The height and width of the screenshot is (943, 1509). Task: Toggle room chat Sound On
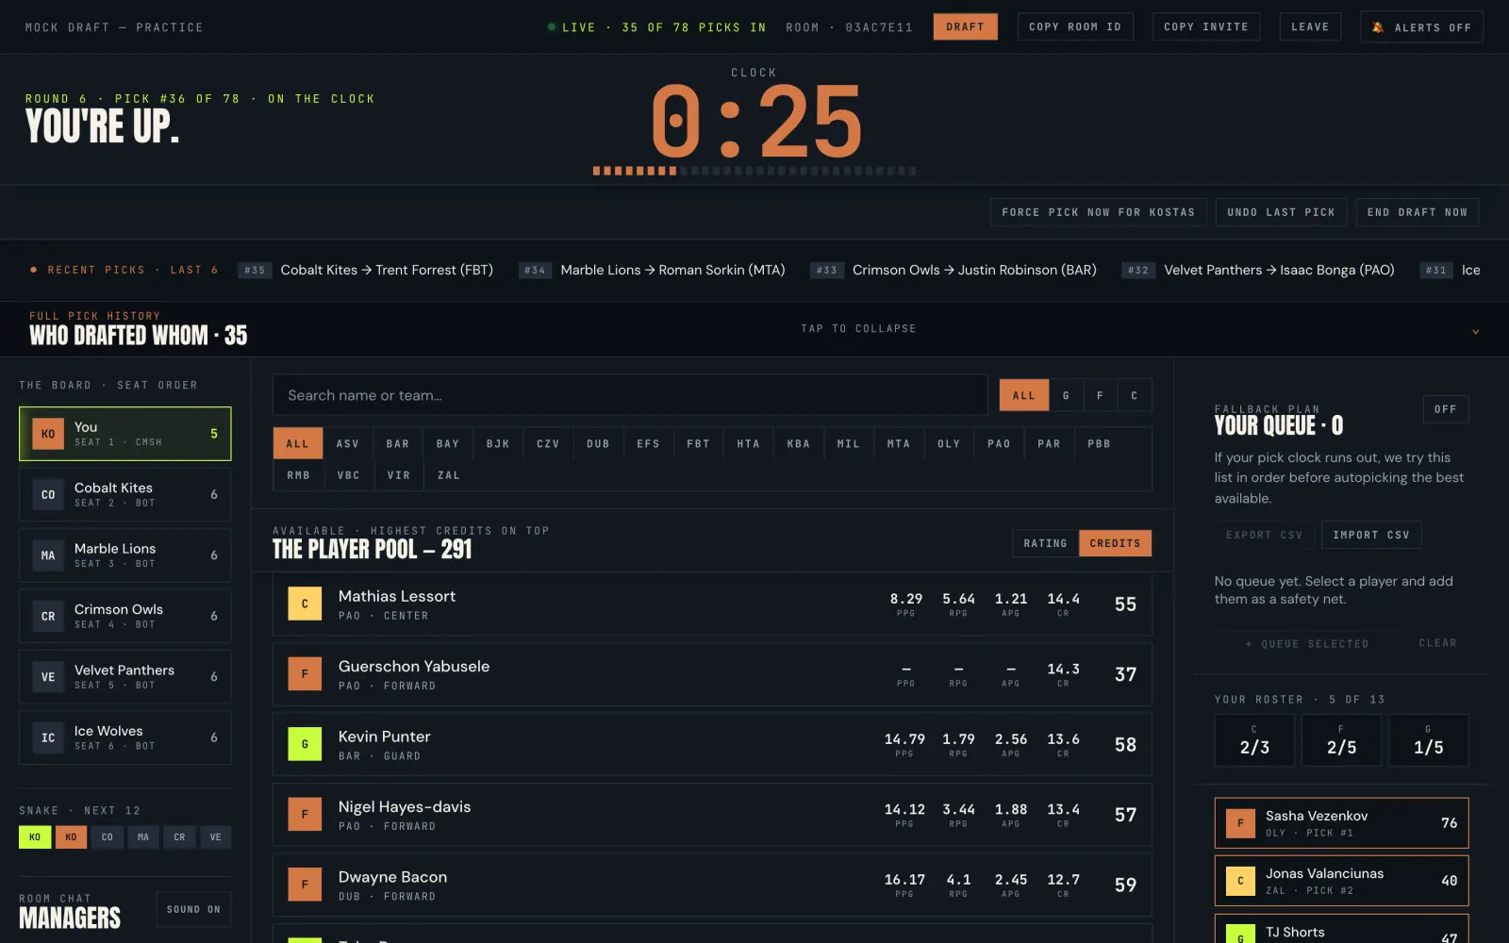[193, 909]
